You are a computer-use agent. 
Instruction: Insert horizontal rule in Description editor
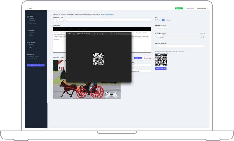[82, 29]
